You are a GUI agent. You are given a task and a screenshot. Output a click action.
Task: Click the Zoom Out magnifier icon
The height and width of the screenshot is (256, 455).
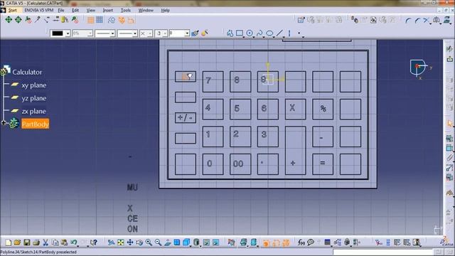click(x=158, y=242)
